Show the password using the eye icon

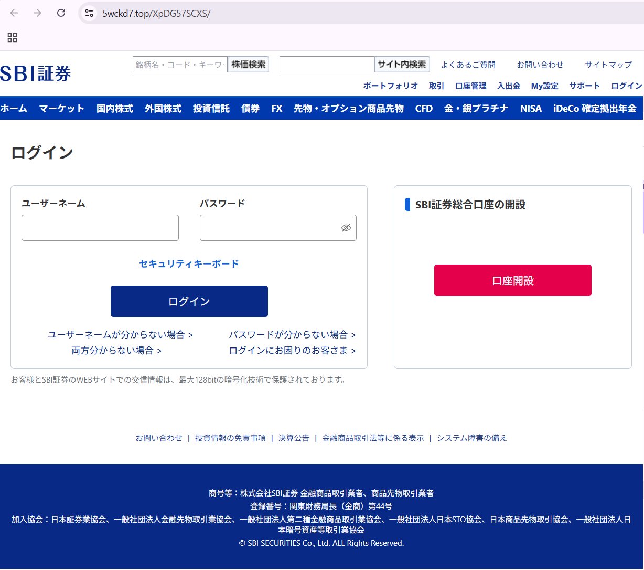pos(346,227)
